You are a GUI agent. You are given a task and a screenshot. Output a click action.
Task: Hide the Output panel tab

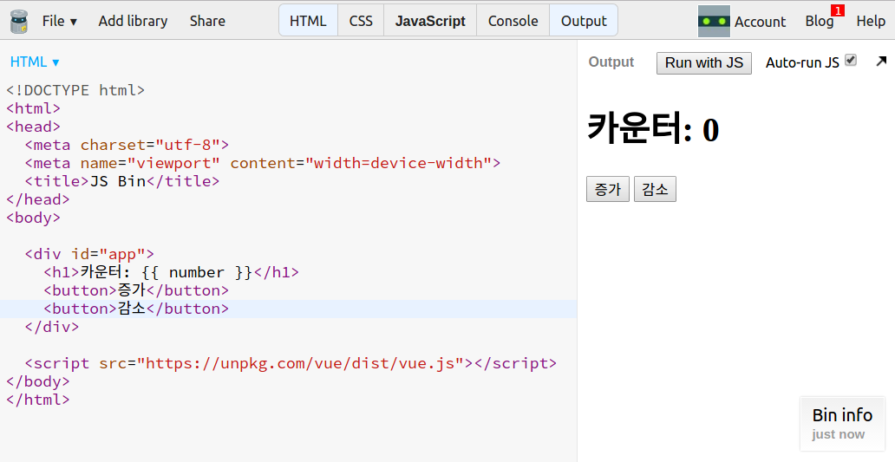[x=584, y=21]
